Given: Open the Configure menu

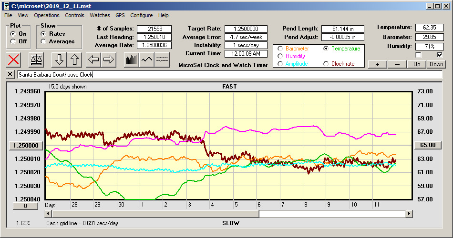Looking at the screenshot, I should click(x=141, y=15).
